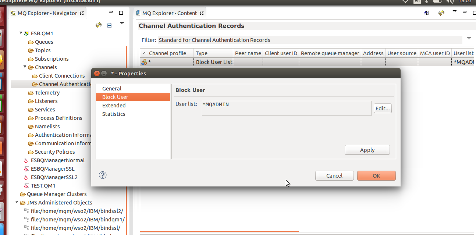The height and width of the screenshot is (235, 476).
Task: Click the MCA user ID column header
Action: pyautogui.click(x=435, y=53)
